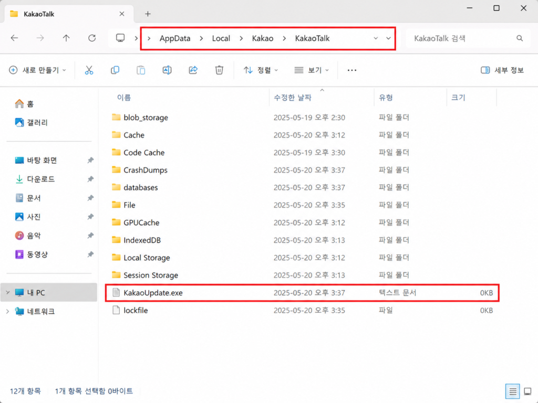Switch to details view icon in status bar
The height and width of the screenshot is (403, 538).
tap(513, 391)
